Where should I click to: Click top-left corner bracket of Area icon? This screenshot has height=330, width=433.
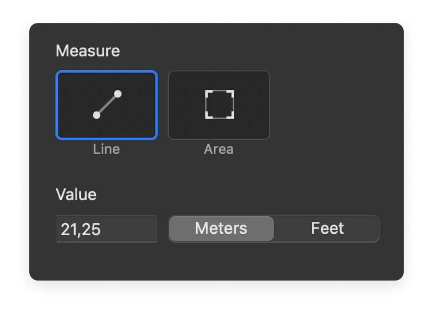coord(208,93)
